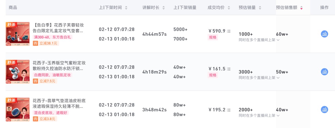Screen dimensions: 335x128
Task: Sort by 预估销量 column arrows
Action: pos(260,8)
